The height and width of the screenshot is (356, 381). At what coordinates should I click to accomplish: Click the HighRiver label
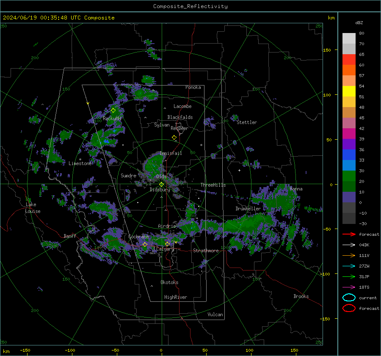176,297
